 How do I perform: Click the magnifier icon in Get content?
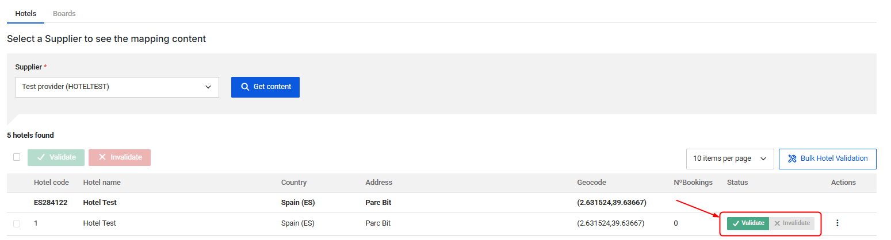pyautogui.click(x=245, y=87)
